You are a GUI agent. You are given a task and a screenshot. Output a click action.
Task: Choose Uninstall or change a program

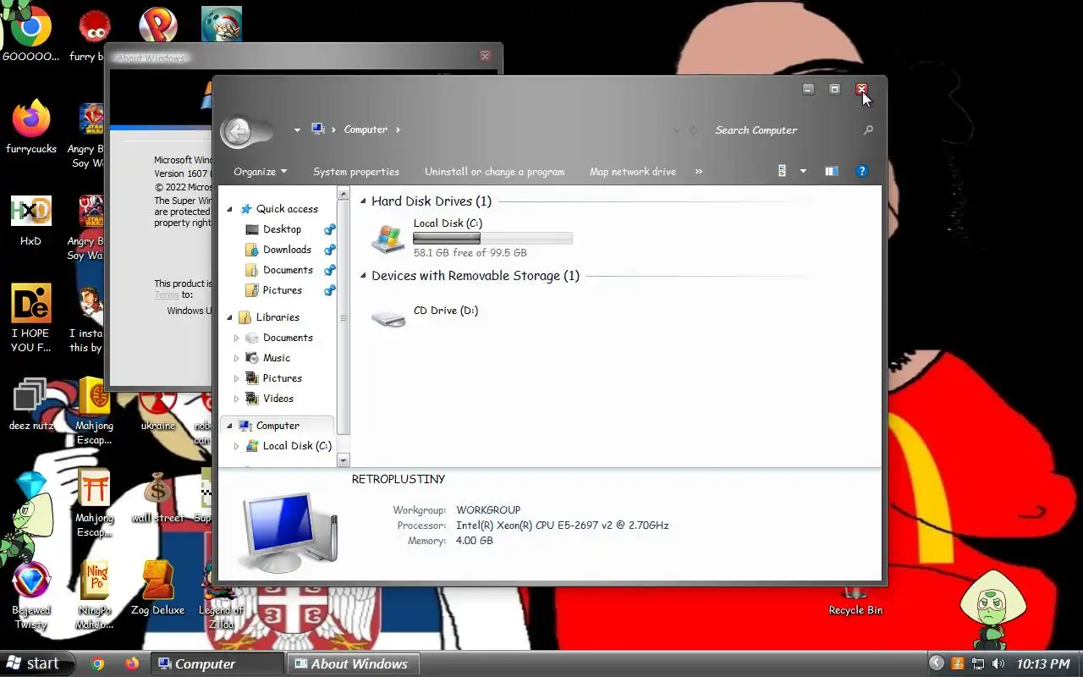coord(494,171)
